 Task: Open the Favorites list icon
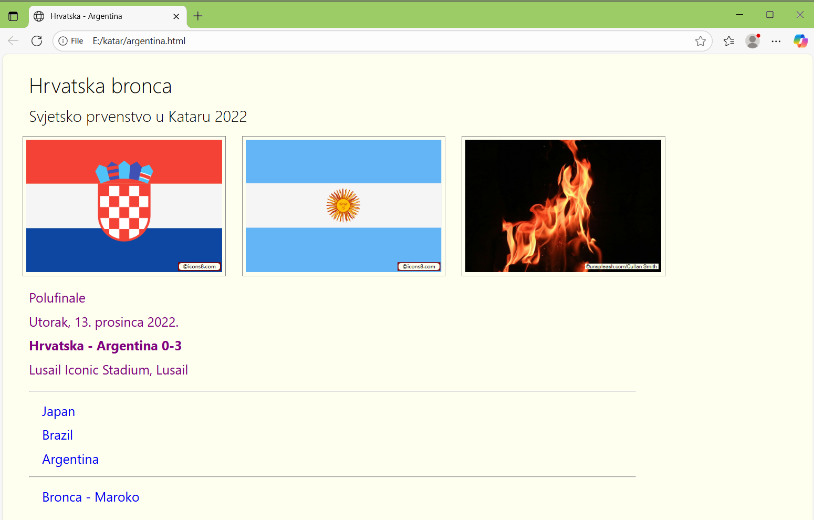coord(729,41)
